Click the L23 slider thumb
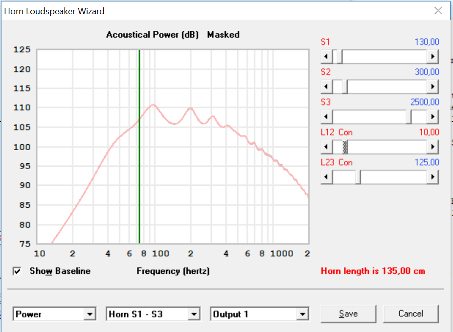 358,177
